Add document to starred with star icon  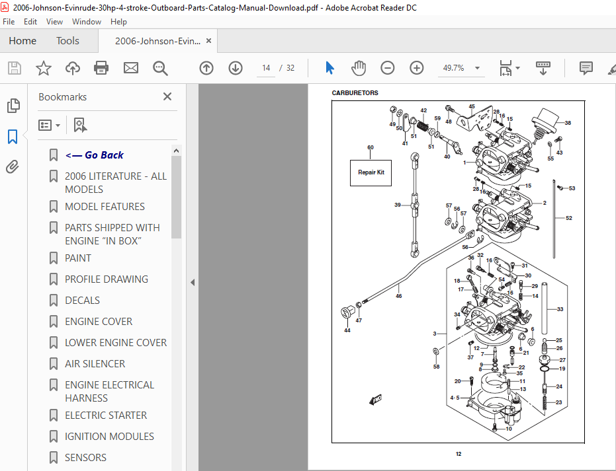coord(44,68)
